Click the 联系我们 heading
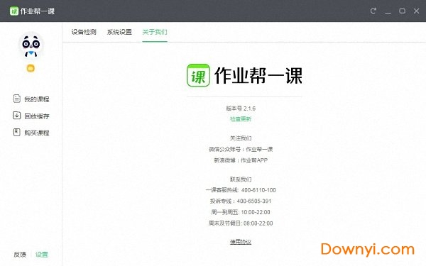Screen dimensions: 426x266 (x=241, y=179)
